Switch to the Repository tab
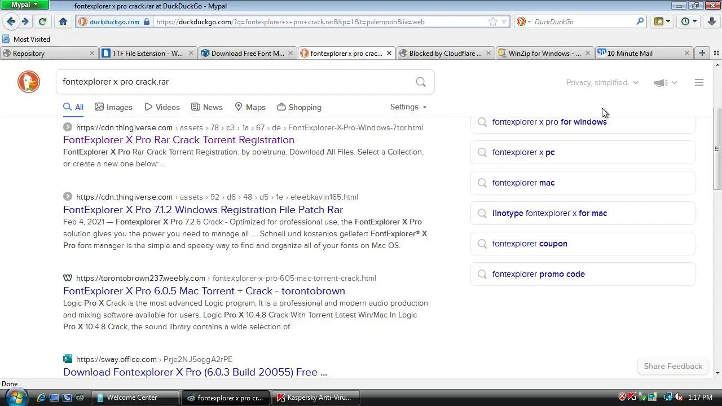Image resolution: width=722 pixels, height=406 pixels. point(49,53)
